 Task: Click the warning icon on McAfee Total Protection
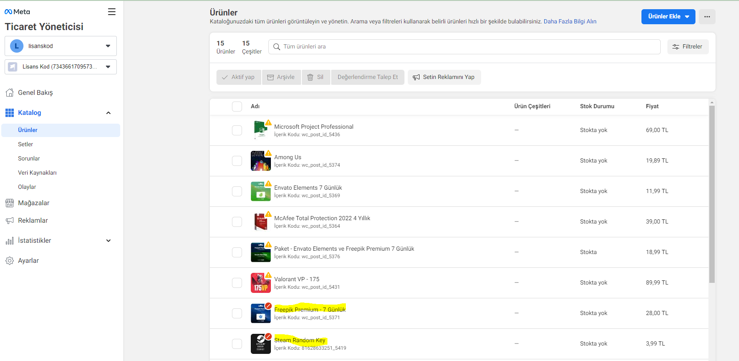click(268, 214)
